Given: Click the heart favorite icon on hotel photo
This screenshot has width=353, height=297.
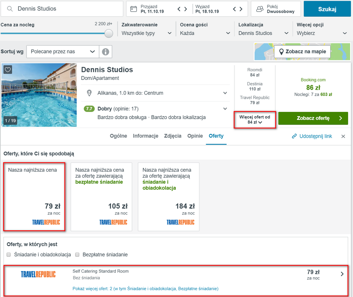Looking at the screenshot, I should pyautogui.click(x=8, y=70).
